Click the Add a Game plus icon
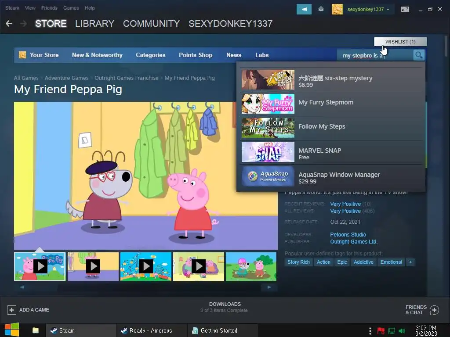 point(11,310)
